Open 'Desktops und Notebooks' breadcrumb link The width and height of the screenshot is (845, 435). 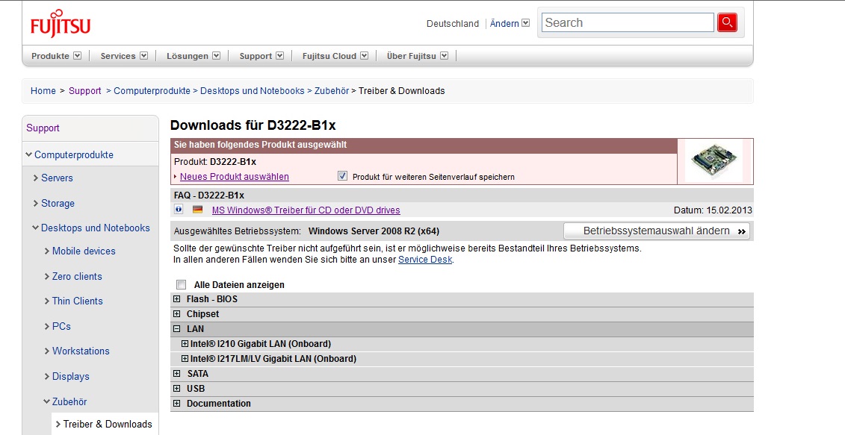[253, 91]
